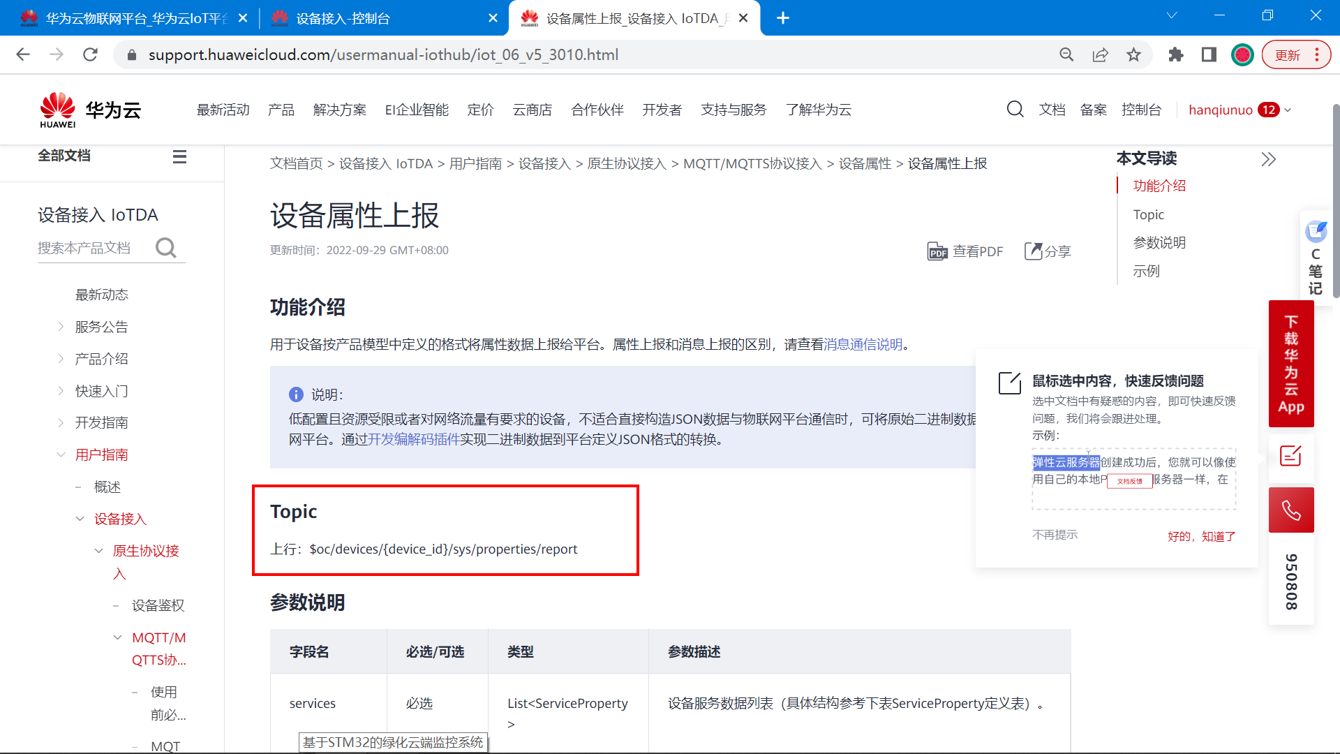This screenshot has width=1340, height=754.
Task: Click the search icon in top navbar
Action: pos(1013,109)
